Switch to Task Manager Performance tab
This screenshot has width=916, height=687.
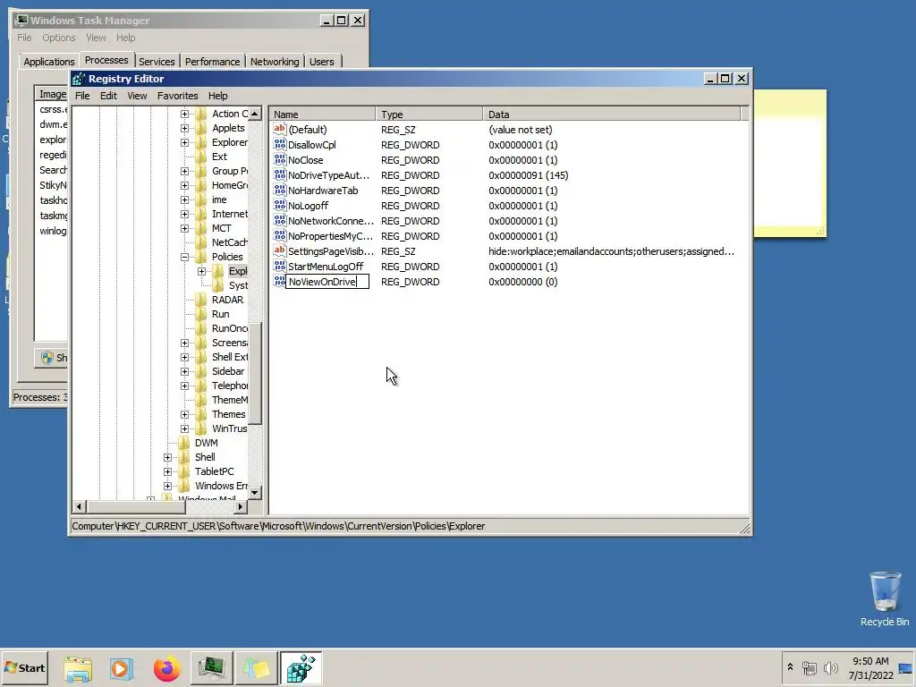[x=213, y=62]
